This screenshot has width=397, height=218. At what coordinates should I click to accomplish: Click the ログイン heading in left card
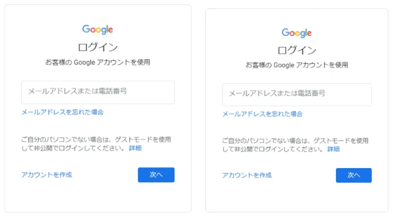tap(98, 47)
